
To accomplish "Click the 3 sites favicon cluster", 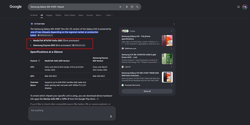I will click(125, 31).
